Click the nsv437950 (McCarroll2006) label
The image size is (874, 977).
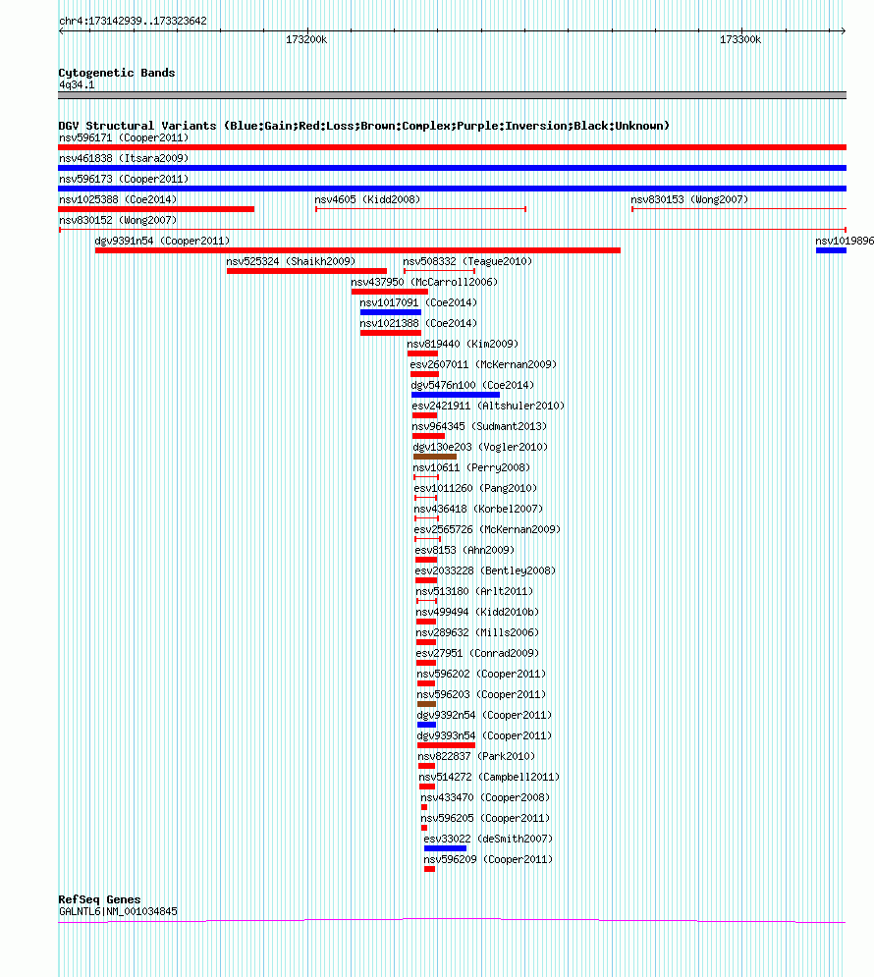coord(424,282)
